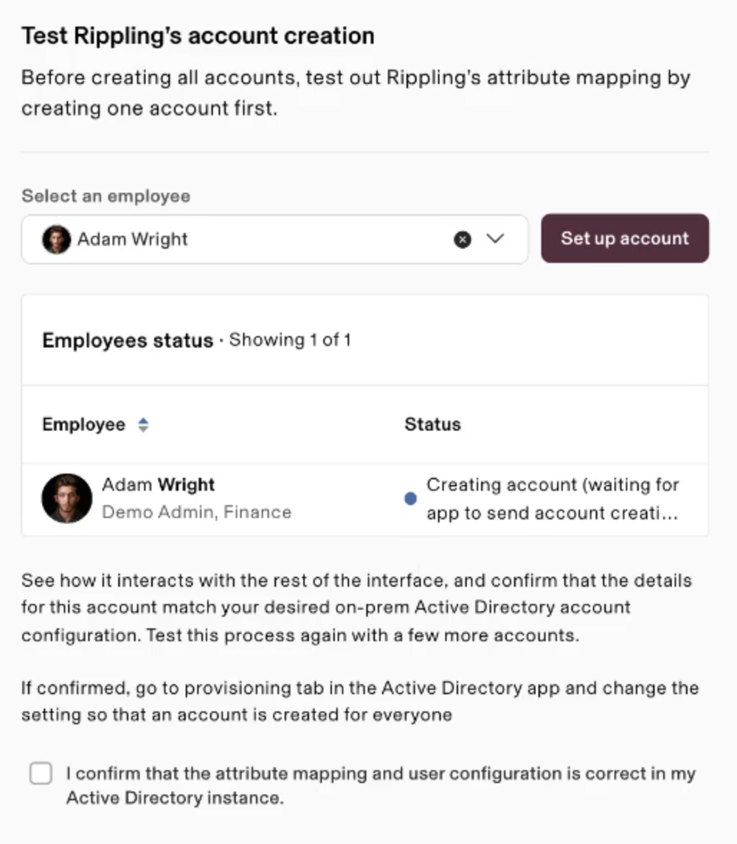
Task: Clear the selected employee with the X icon
Action: [x=463, y=239]
